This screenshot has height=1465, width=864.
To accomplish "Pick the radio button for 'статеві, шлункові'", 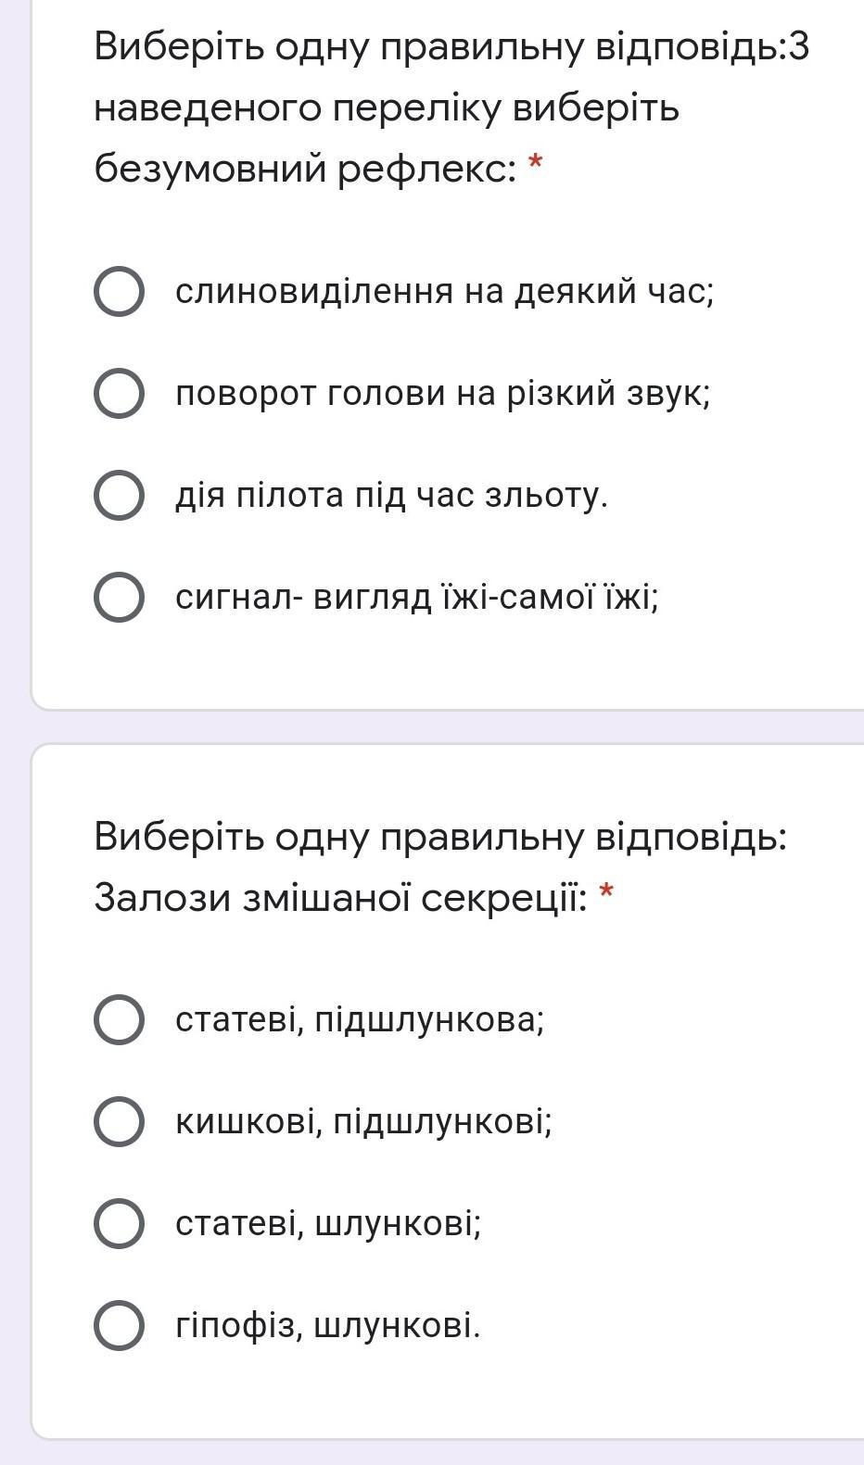I will click(x=119, y=1223).
